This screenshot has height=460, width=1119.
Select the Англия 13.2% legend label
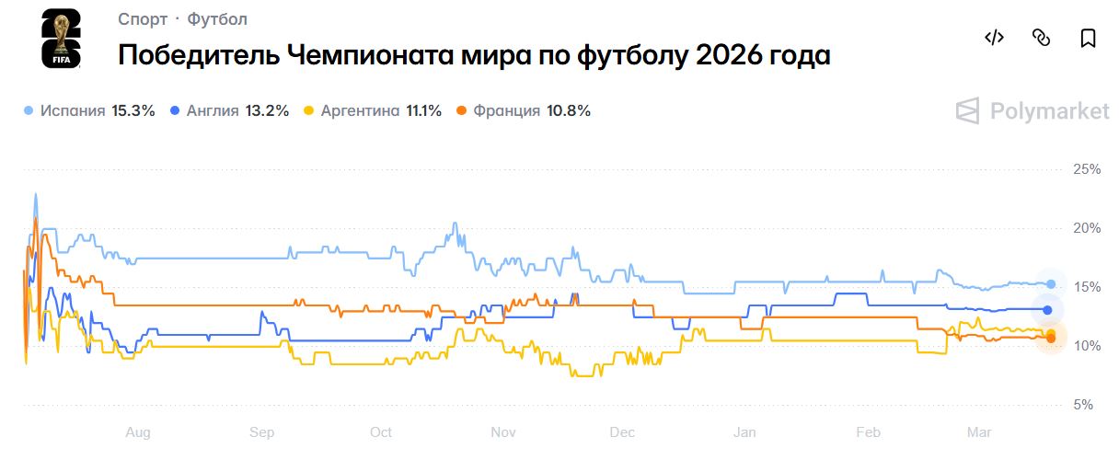coord(237,111)
